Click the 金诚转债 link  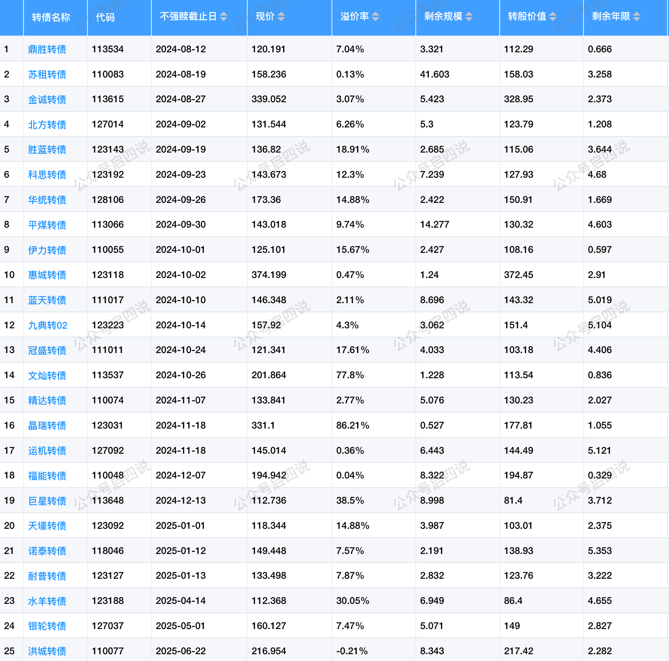pos(47,99)
